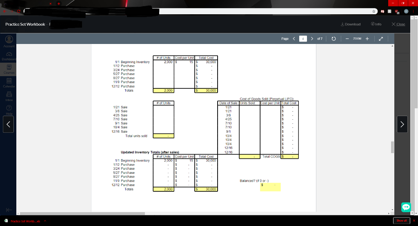Image resolution: width=418 pixels, height=226 pixels.
Task: Click the 'Total units sold' label
Action: (x=136, y=136)
